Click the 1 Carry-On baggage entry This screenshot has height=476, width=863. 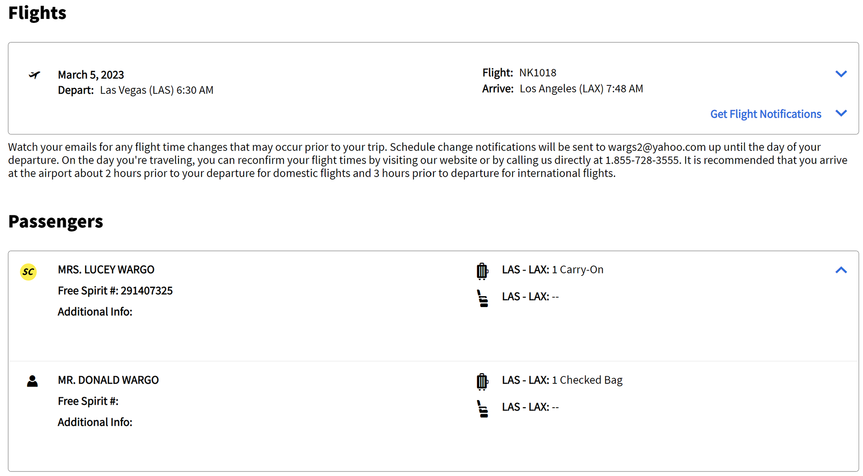[552, 270]
